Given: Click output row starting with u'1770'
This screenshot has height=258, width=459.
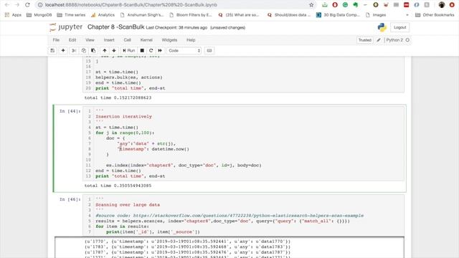Looking at the screenshot, I should (x=187, y=242).
